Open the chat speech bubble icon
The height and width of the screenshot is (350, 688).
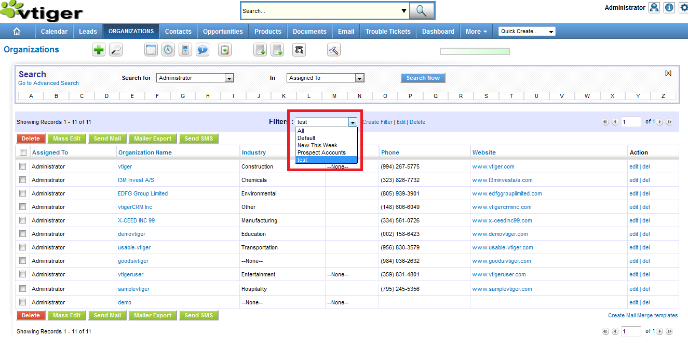(203, 50)
